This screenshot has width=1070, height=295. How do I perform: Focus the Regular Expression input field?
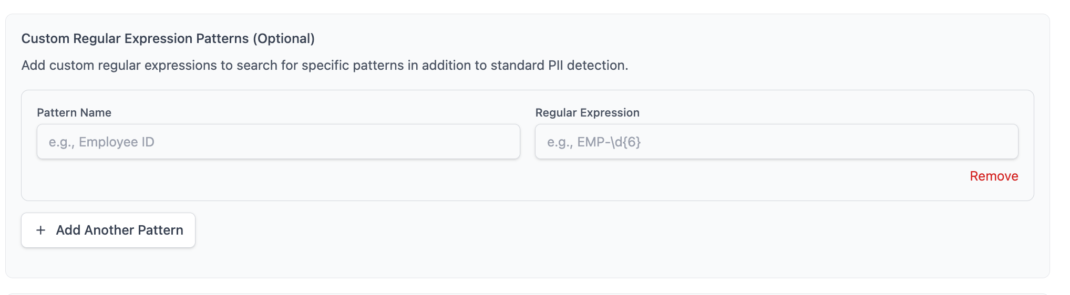pos(776,142)
